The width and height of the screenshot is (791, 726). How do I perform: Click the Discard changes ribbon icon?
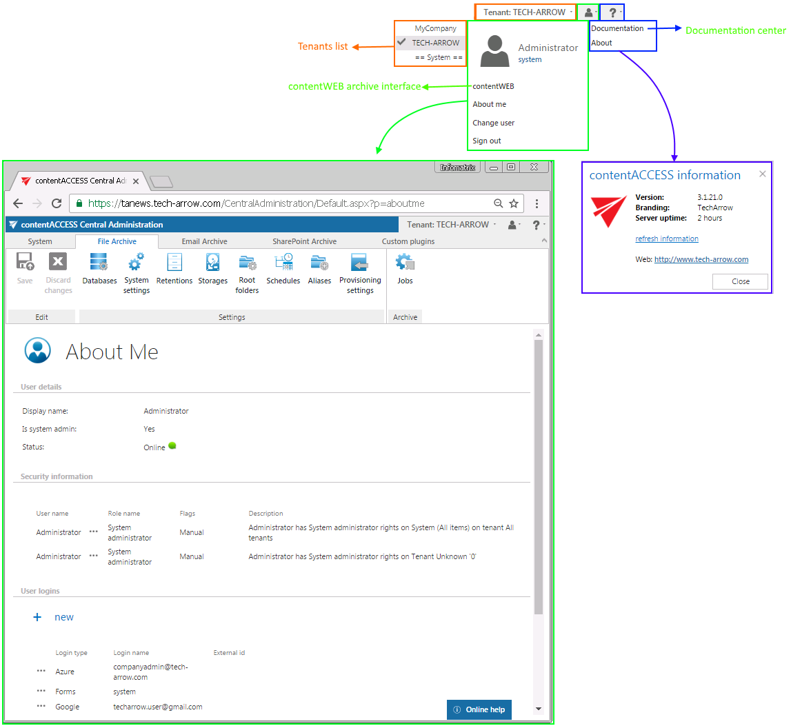[x=58, y=274]
